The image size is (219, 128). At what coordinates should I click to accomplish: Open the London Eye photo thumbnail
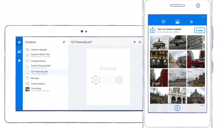point(177,78)
